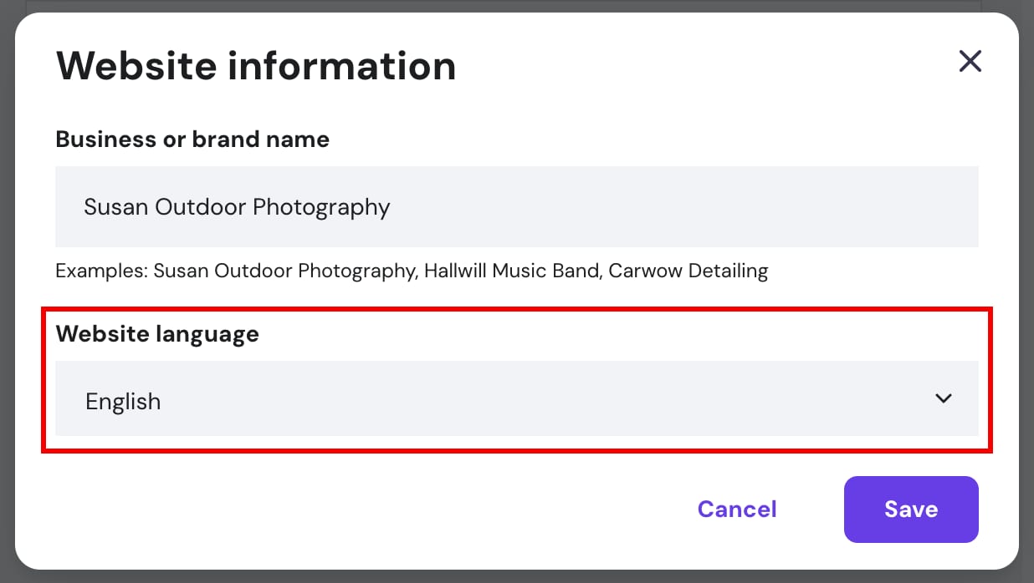Click the expander arrow in the Website language field
The height and width of the screenshot is (583, 1034).
(x=943, y=398)
